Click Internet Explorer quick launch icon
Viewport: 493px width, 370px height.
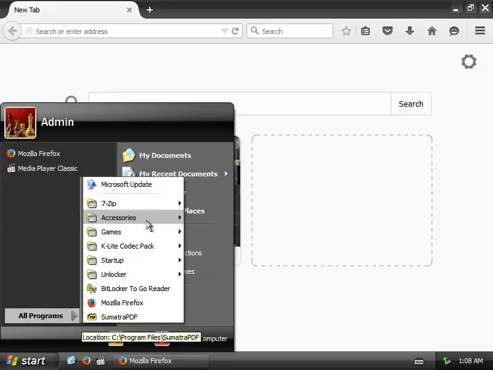tap(71, 361)
